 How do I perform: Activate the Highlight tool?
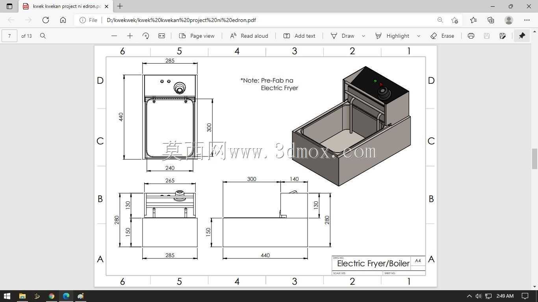(392, 36)
